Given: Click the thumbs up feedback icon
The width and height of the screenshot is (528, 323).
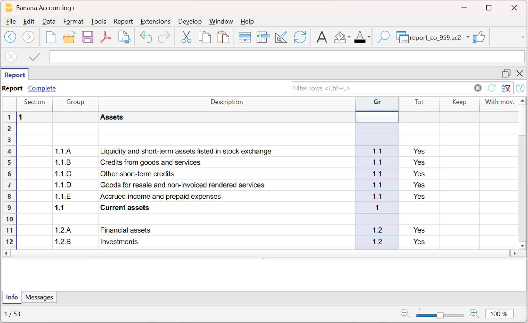Looking at the screenshot, I should click(479, 37).
